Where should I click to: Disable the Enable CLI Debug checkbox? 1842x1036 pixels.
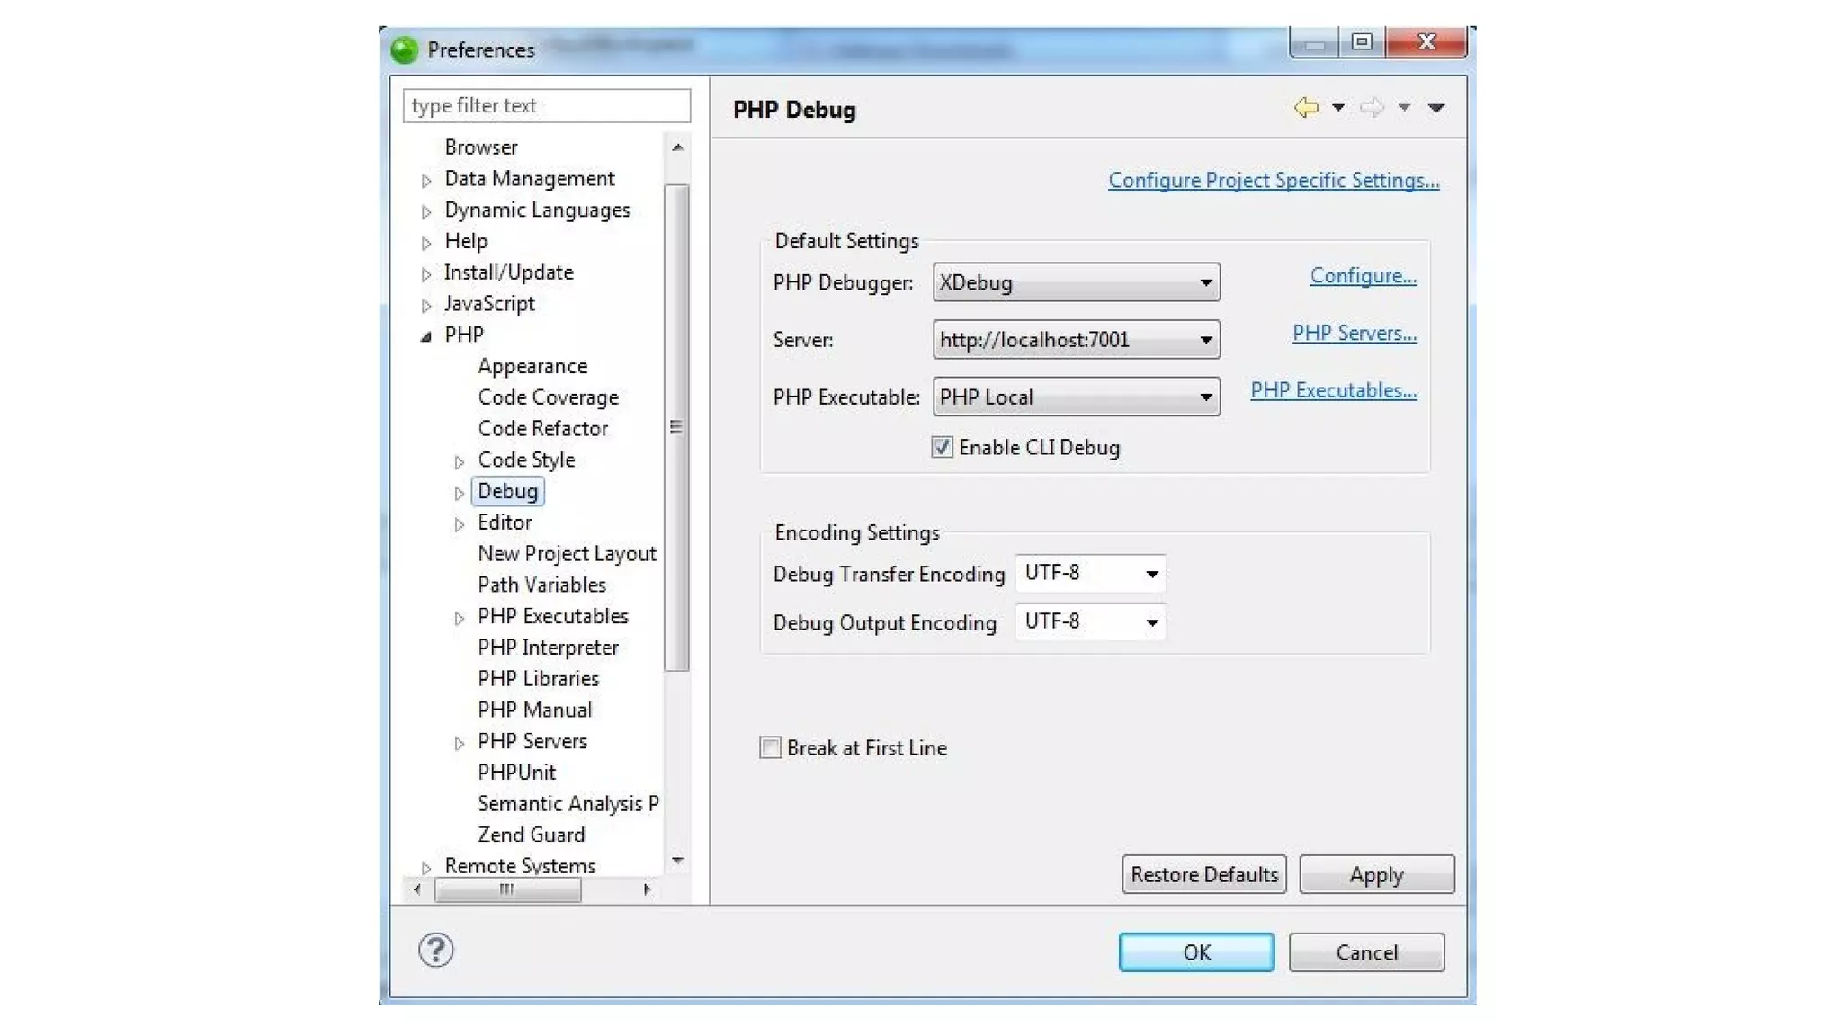(942, 447)
